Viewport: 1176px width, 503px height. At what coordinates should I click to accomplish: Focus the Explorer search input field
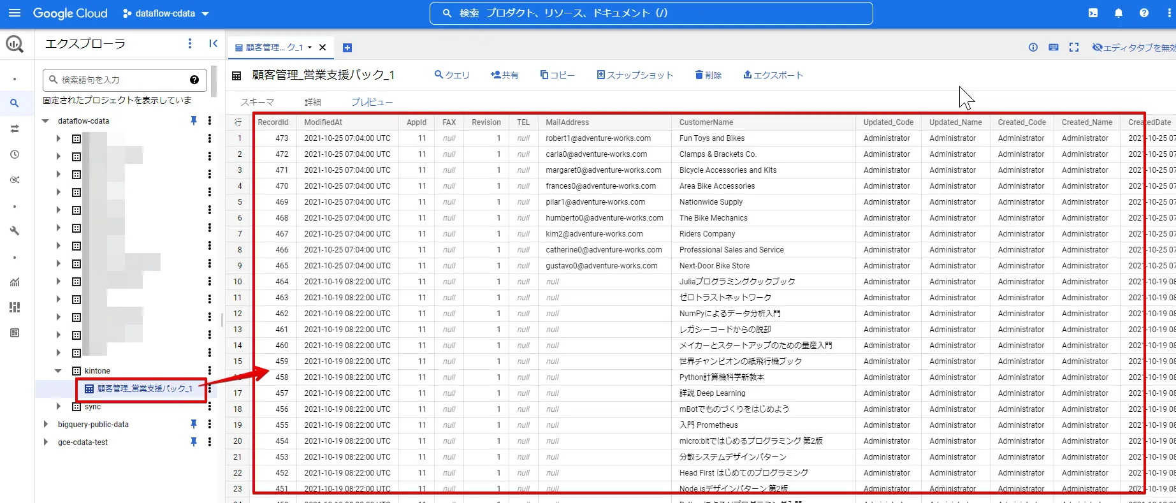click(x=121, y=80)
